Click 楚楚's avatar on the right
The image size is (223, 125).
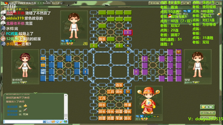pos(198,64)
